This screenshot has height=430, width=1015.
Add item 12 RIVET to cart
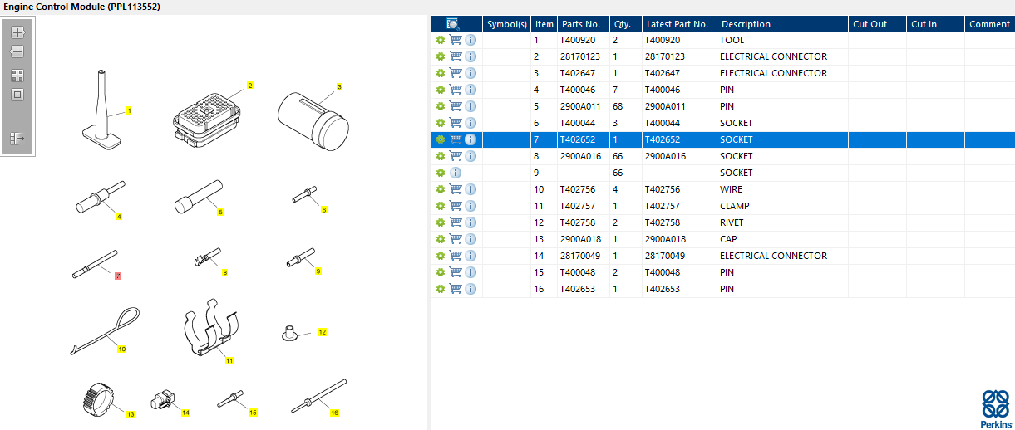pyautogui.click(x=456, y=222)
